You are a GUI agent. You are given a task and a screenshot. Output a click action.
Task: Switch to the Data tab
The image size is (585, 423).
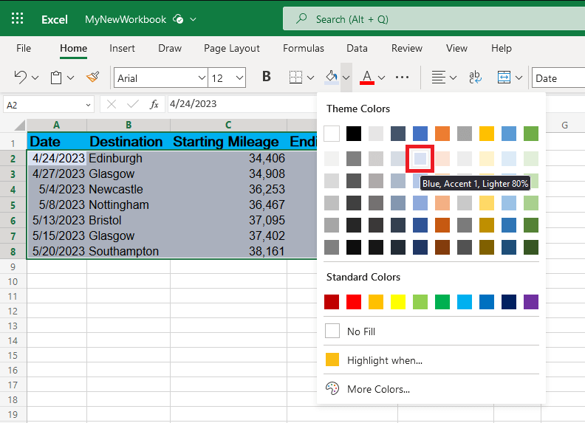tap(357, 48)
